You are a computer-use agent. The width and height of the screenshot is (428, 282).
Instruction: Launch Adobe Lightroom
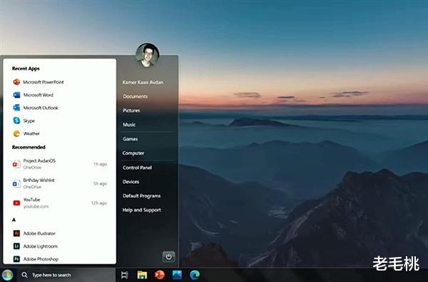click(x=36, y=246)
